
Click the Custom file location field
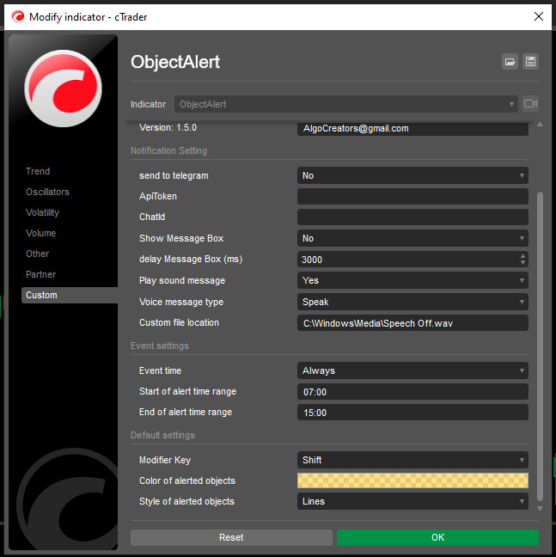412,323
